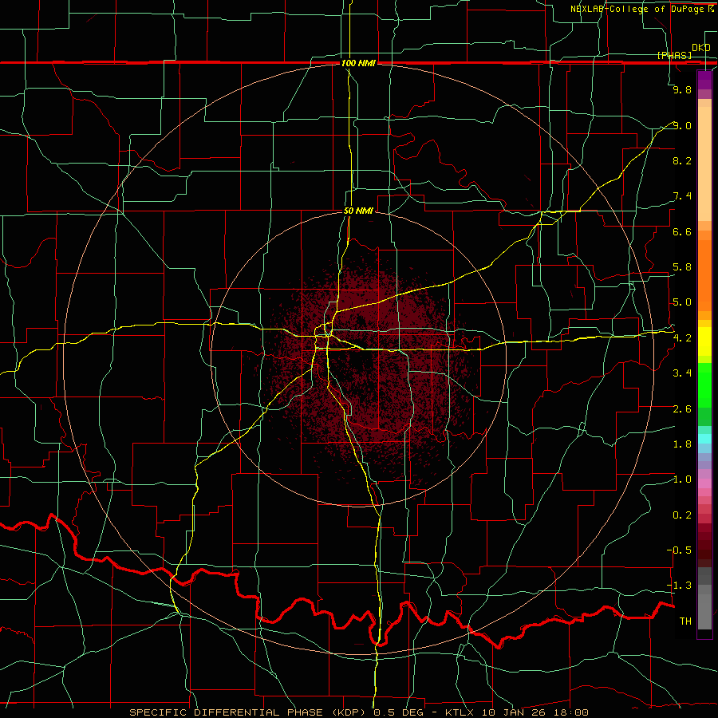718x718 pixels.
Task: Pick the pink swatch beside 1.0
Action: (x=704, y=483)
